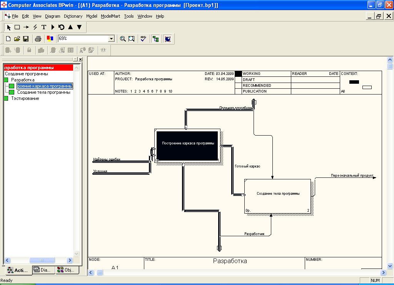Image resolution: width=394 pixels, height=285 pixels.
Task: Switch to the Objects explorer tab
Action: pyautogui.click(x=66, y=270)
